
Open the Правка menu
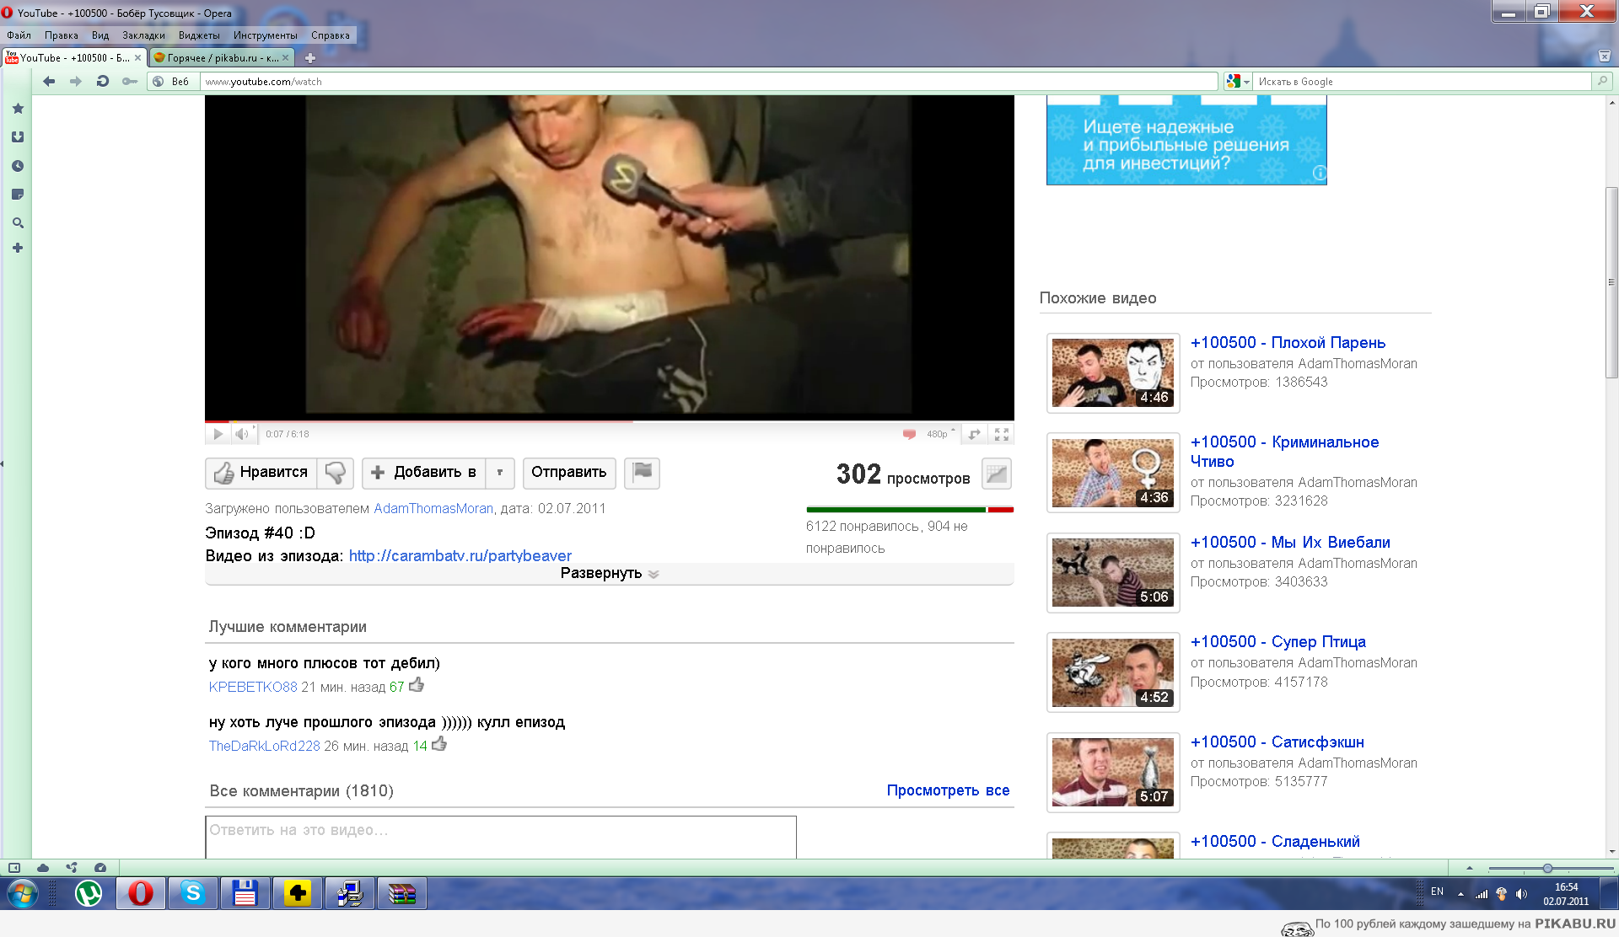tap(62, 35)
